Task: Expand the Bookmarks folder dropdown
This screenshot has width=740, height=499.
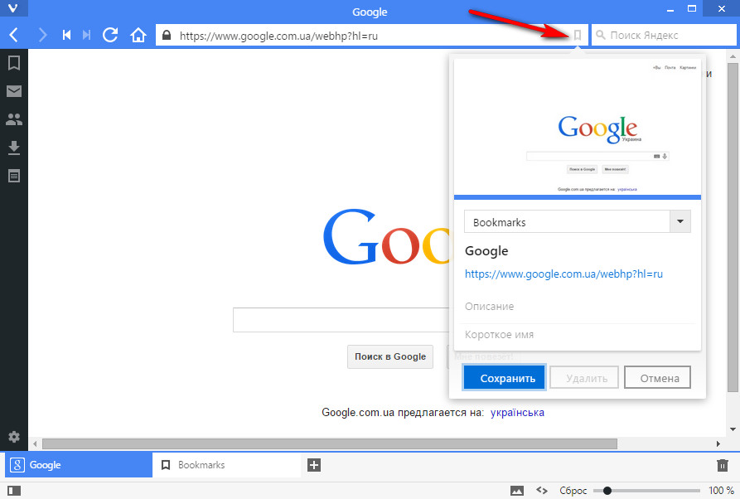Action: [680, 221]
